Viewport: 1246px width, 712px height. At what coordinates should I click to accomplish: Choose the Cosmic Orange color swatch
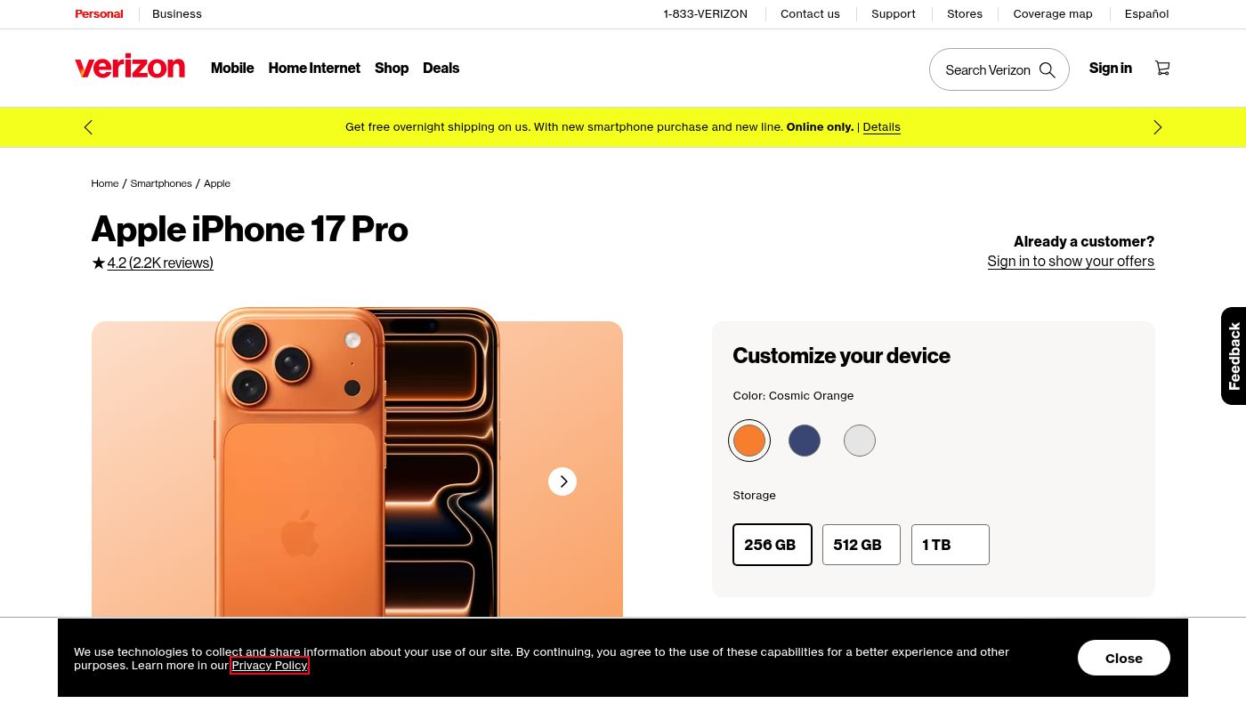(x=749, y=441)
